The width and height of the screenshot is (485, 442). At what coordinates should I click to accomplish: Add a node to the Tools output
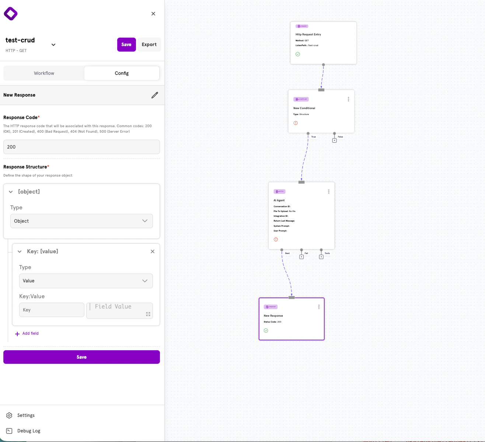click(321, 257)
